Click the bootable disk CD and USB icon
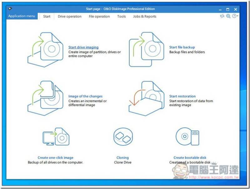The image size is (250, 189). point(187,136)
